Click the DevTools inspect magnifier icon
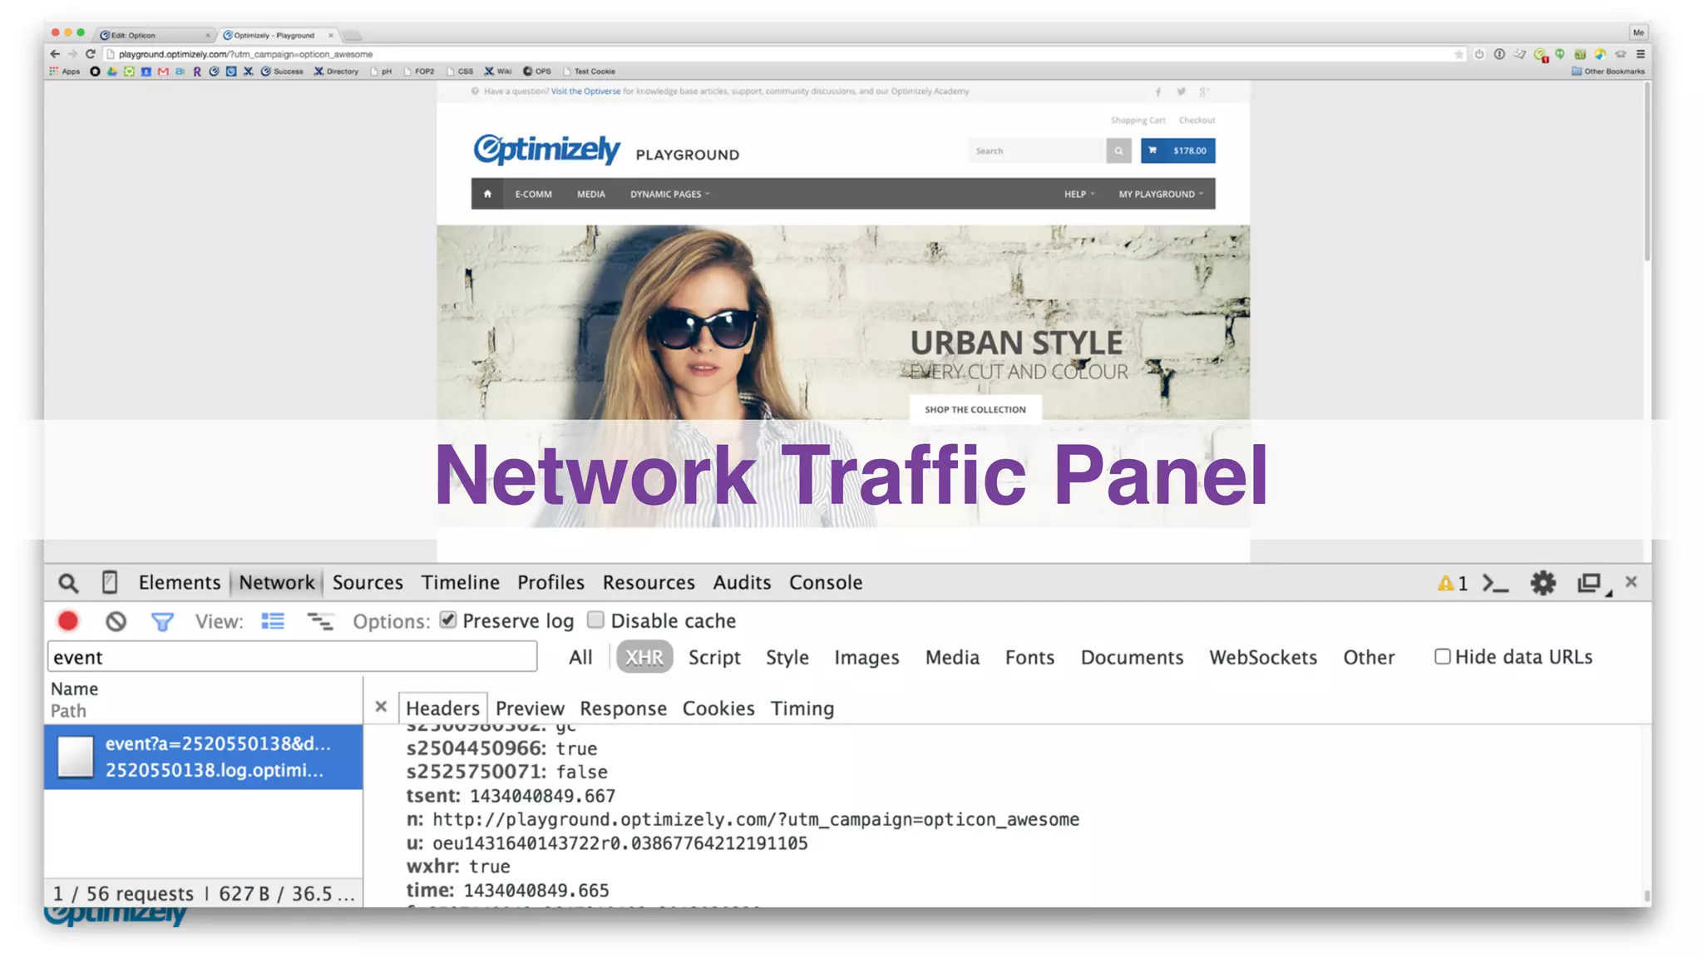The image size is (1703, 958). [68, 583]
